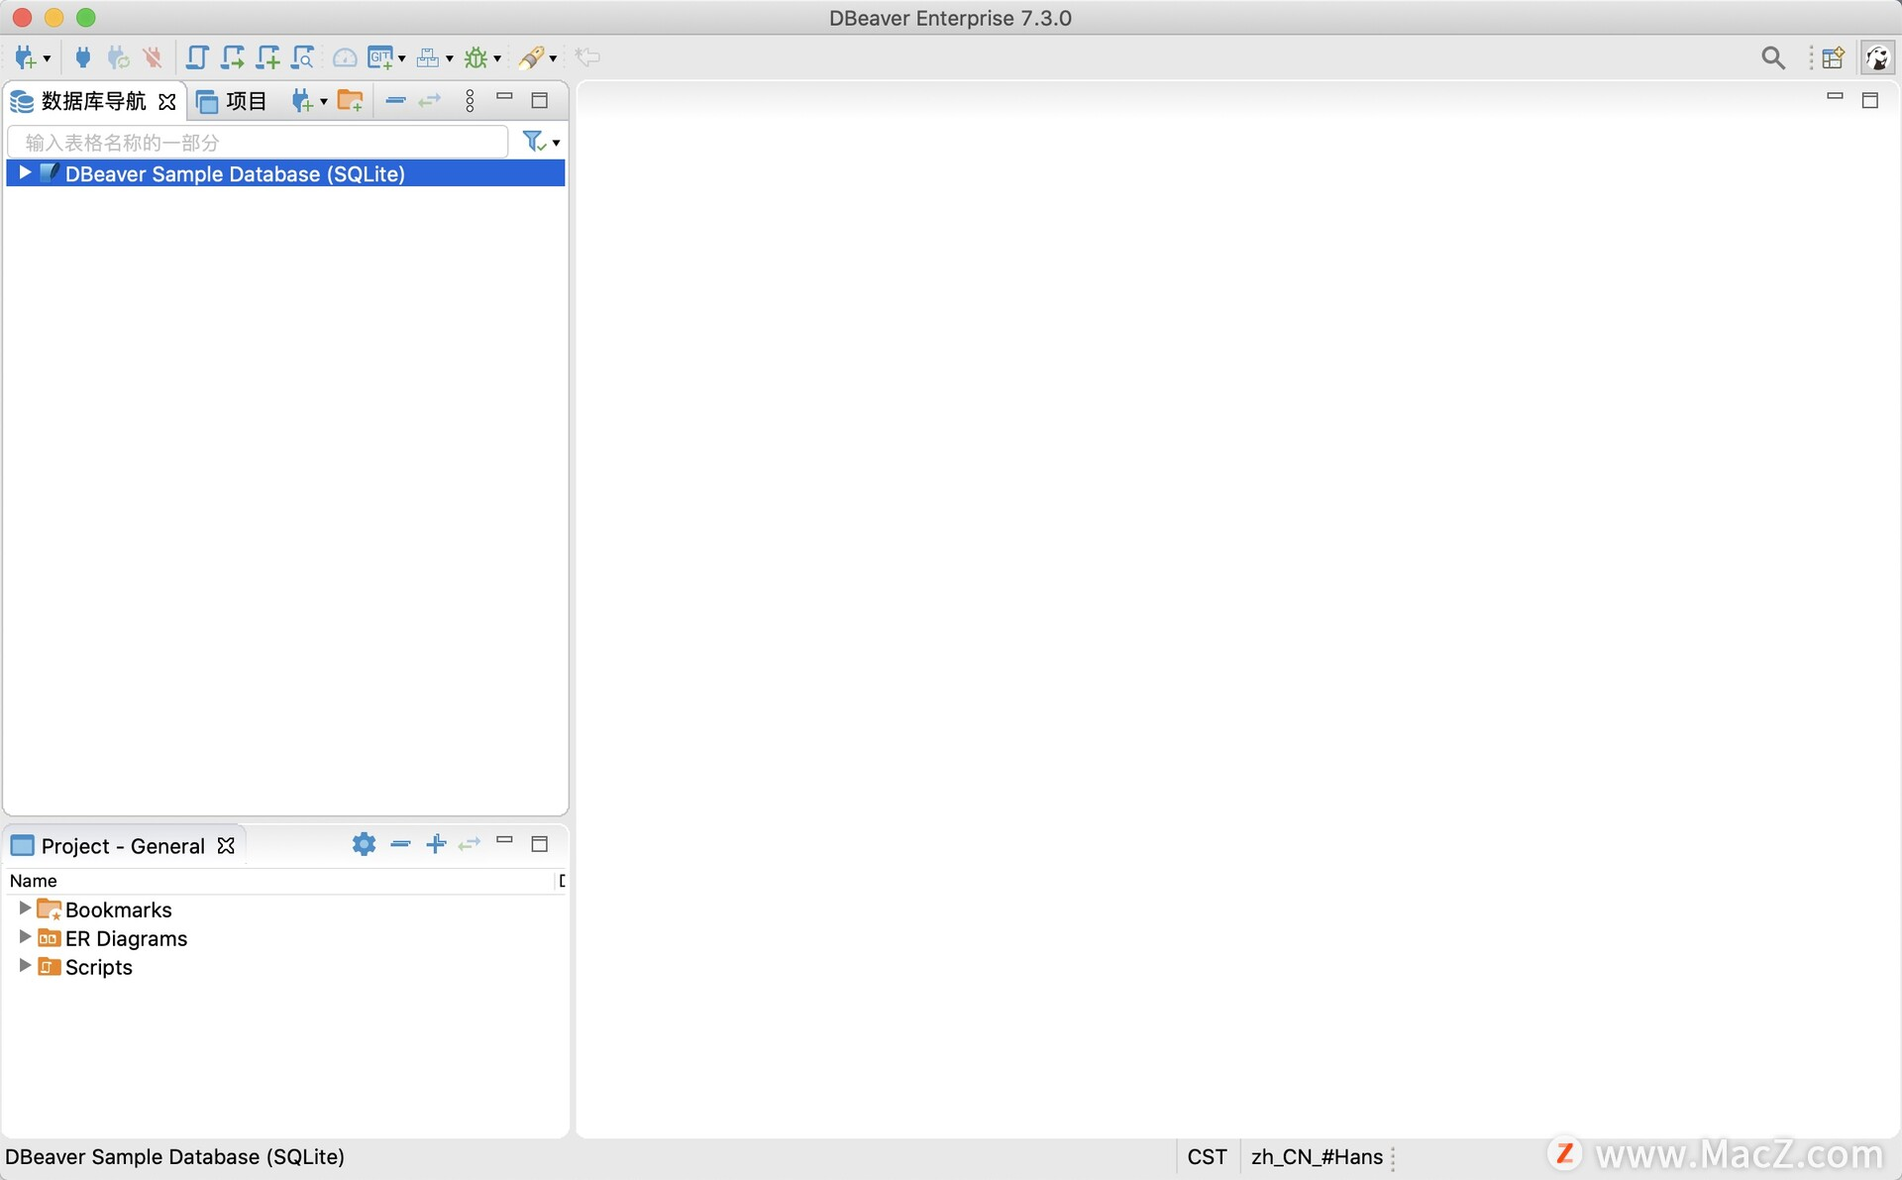Click the New SQL script icon
Viewport: 1902px width, 1180px height.
click(266, 57)
